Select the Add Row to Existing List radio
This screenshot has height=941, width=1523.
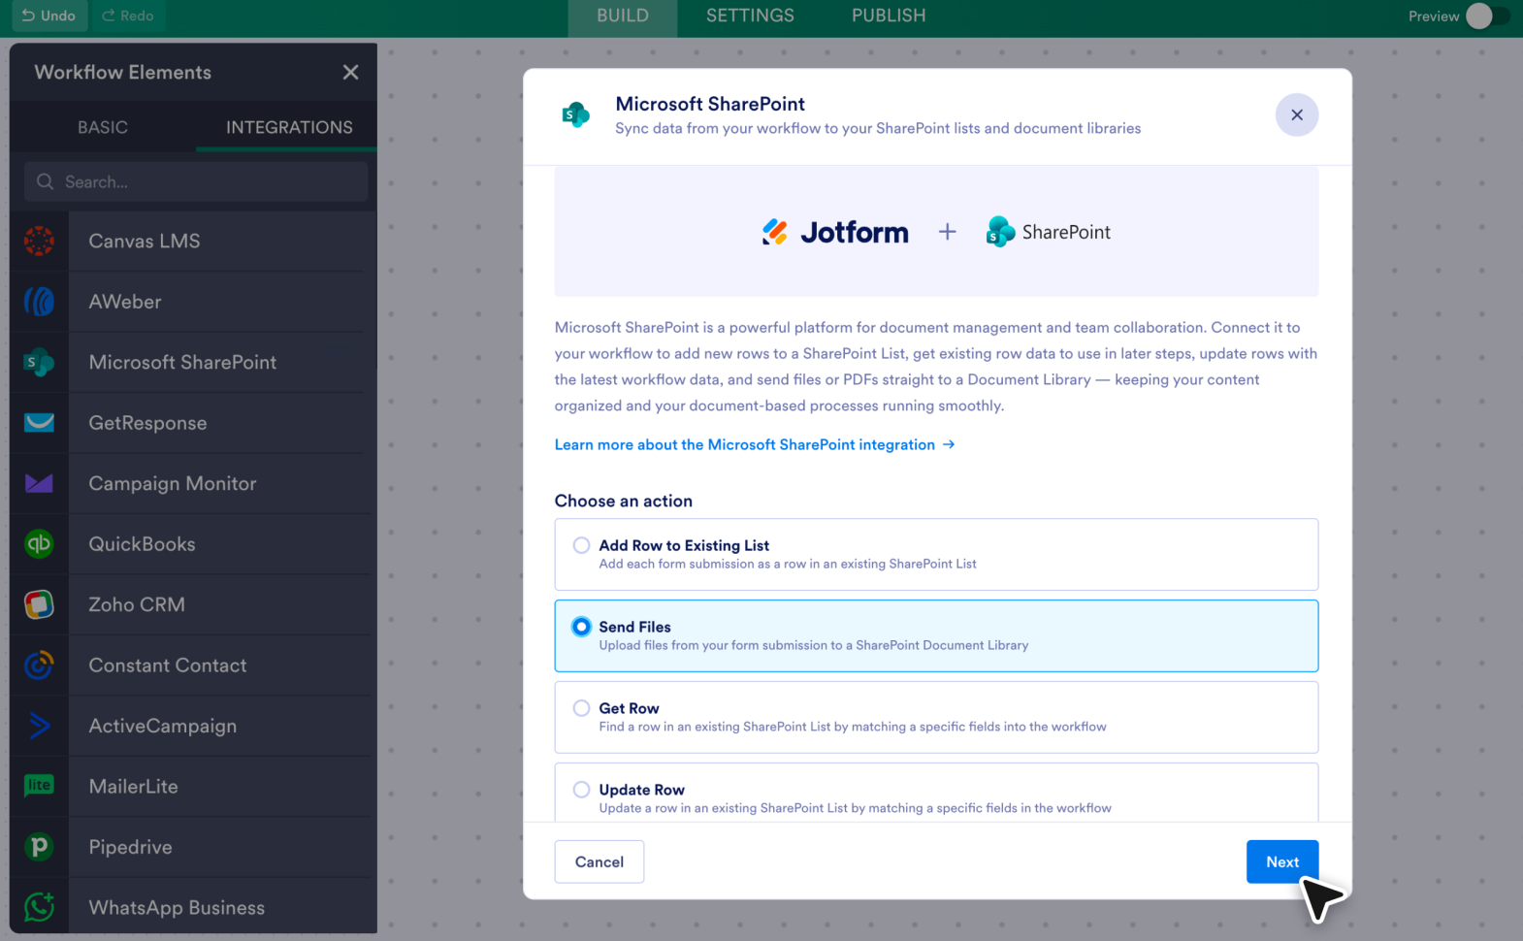click(581, 545)
